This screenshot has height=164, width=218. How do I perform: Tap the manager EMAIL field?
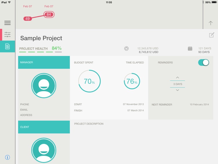click(x=24, y=110)
